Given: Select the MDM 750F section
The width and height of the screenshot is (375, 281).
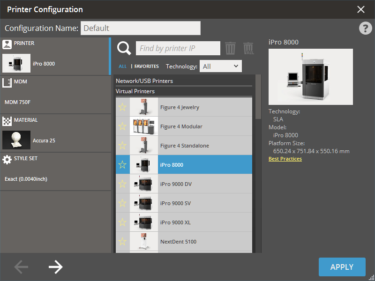Looking at the screenshot, I should (55, 95).
